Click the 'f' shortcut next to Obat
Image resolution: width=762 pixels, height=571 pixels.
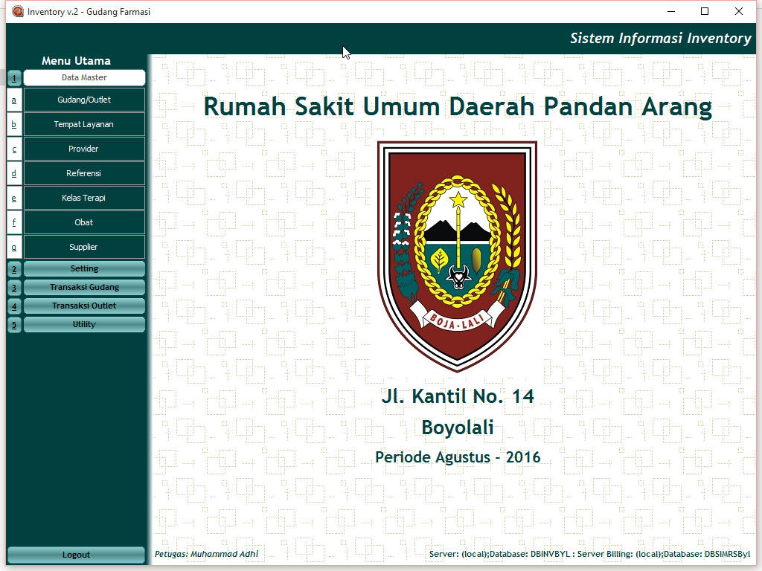click(14, 222)
